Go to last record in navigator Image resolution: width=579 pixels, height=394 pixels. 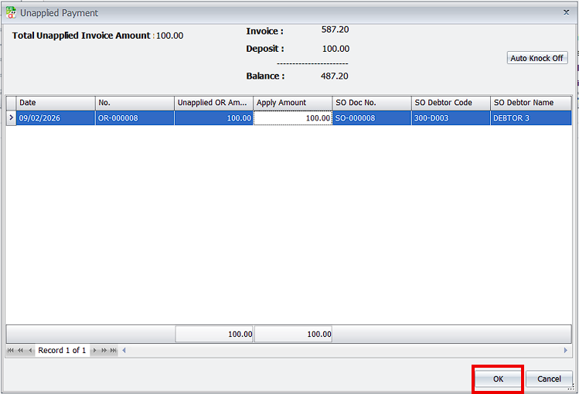tap(114, 351)
